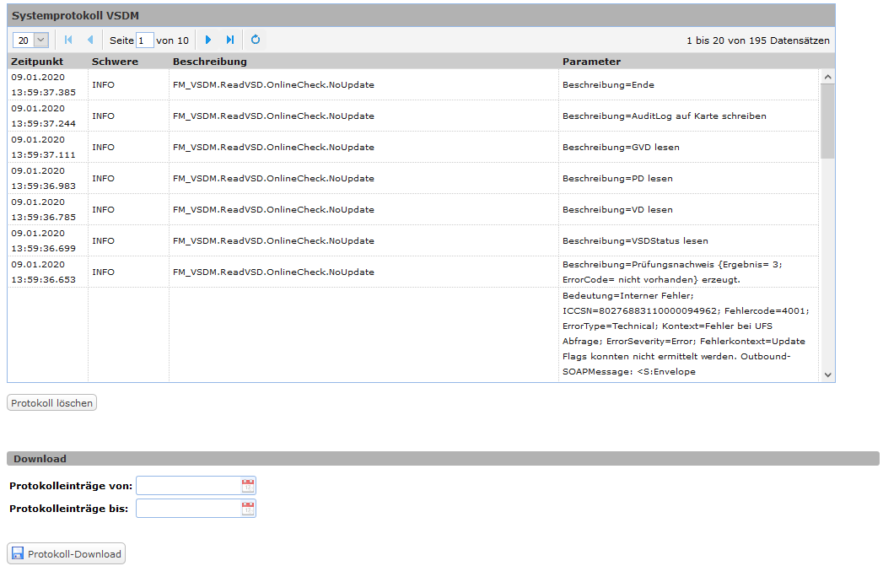Viewport: 883px width, 566px height.
Task: Sort by Zeitpunkt column header
Action: coord(37,62)
